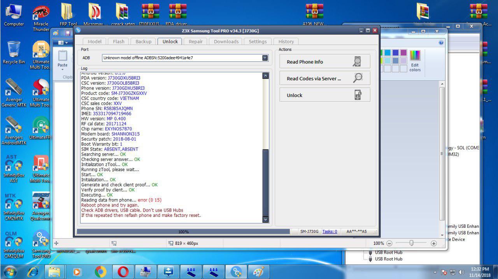
Task: Launch Internet Explorer from taskbar
Action: point(33,272)
